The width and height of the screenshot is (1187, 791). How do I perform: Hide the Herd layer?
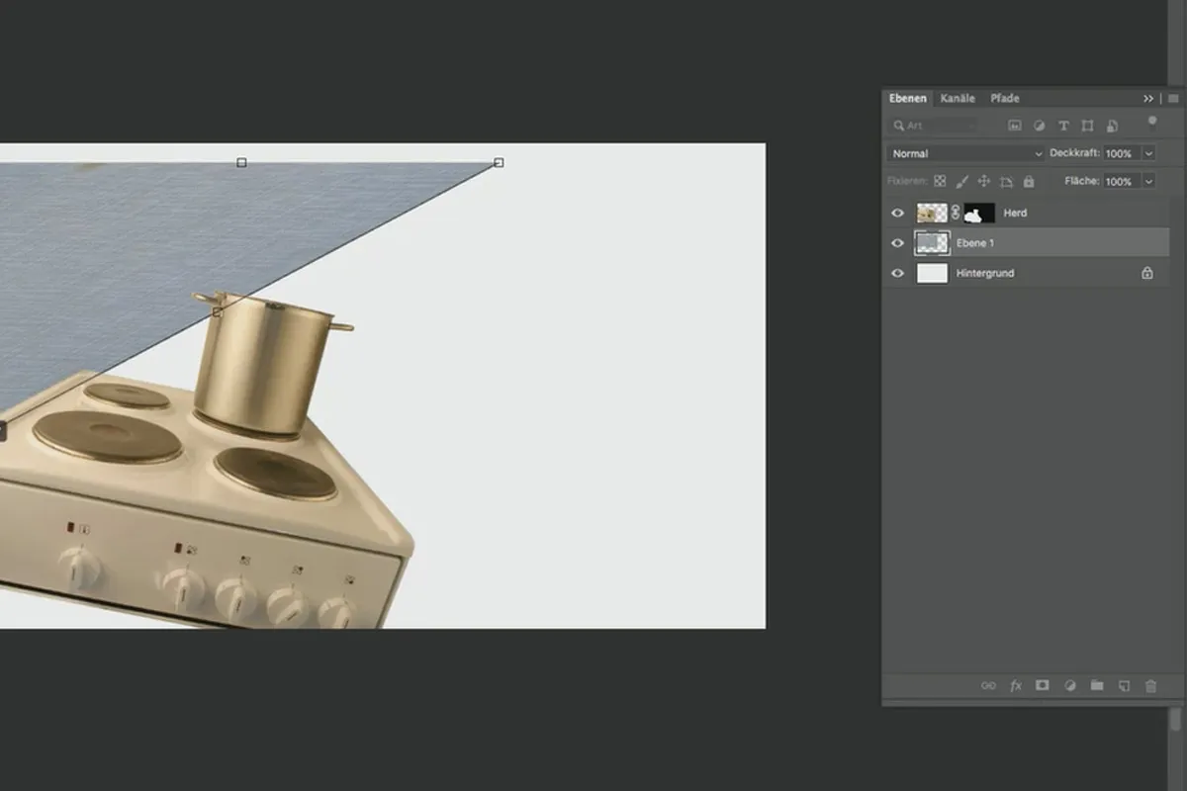click(x=897, y=213)
